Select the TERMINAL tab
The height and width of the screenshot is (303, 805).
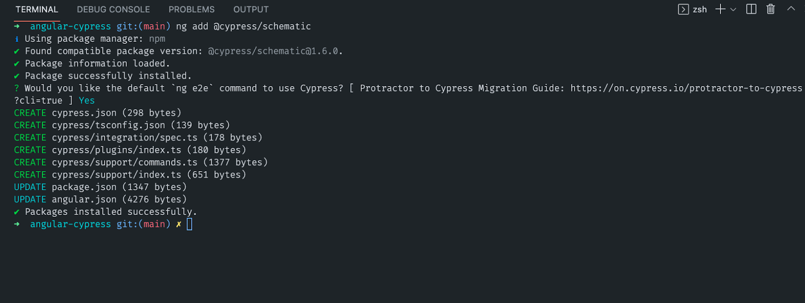click(x=37, y=10)
